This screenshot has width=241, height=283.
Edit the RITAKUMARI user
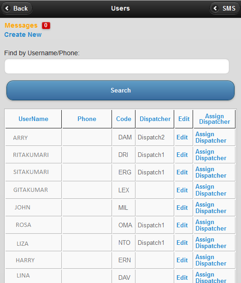pyautogui.click(x=182, y=155)
